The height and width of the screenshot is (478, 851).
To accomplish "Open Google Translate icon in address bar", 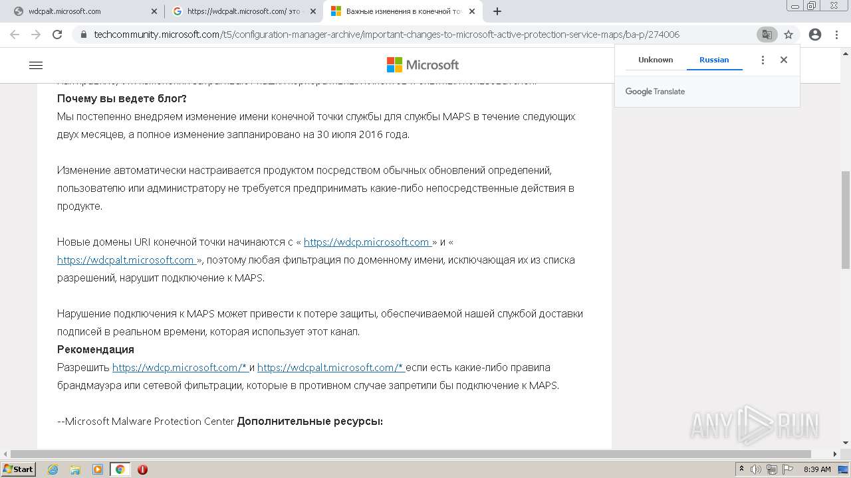I will click(x=767, y=35).
